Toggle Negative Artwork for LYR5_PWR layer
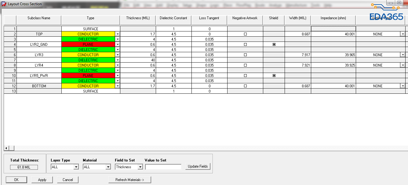 245,76
